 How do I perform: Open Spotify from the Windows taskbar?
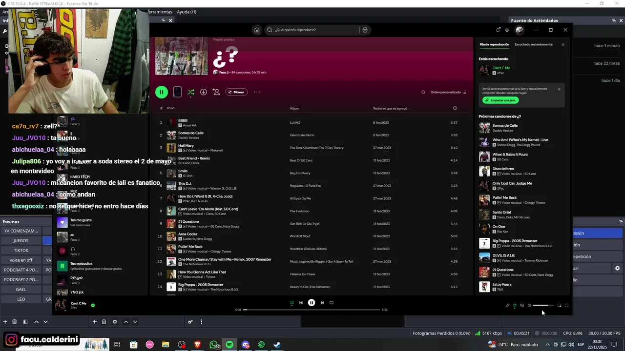click(229, 345)
